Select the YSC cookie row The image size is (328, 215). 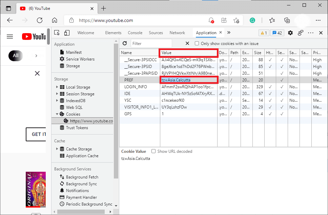[223, 100]
